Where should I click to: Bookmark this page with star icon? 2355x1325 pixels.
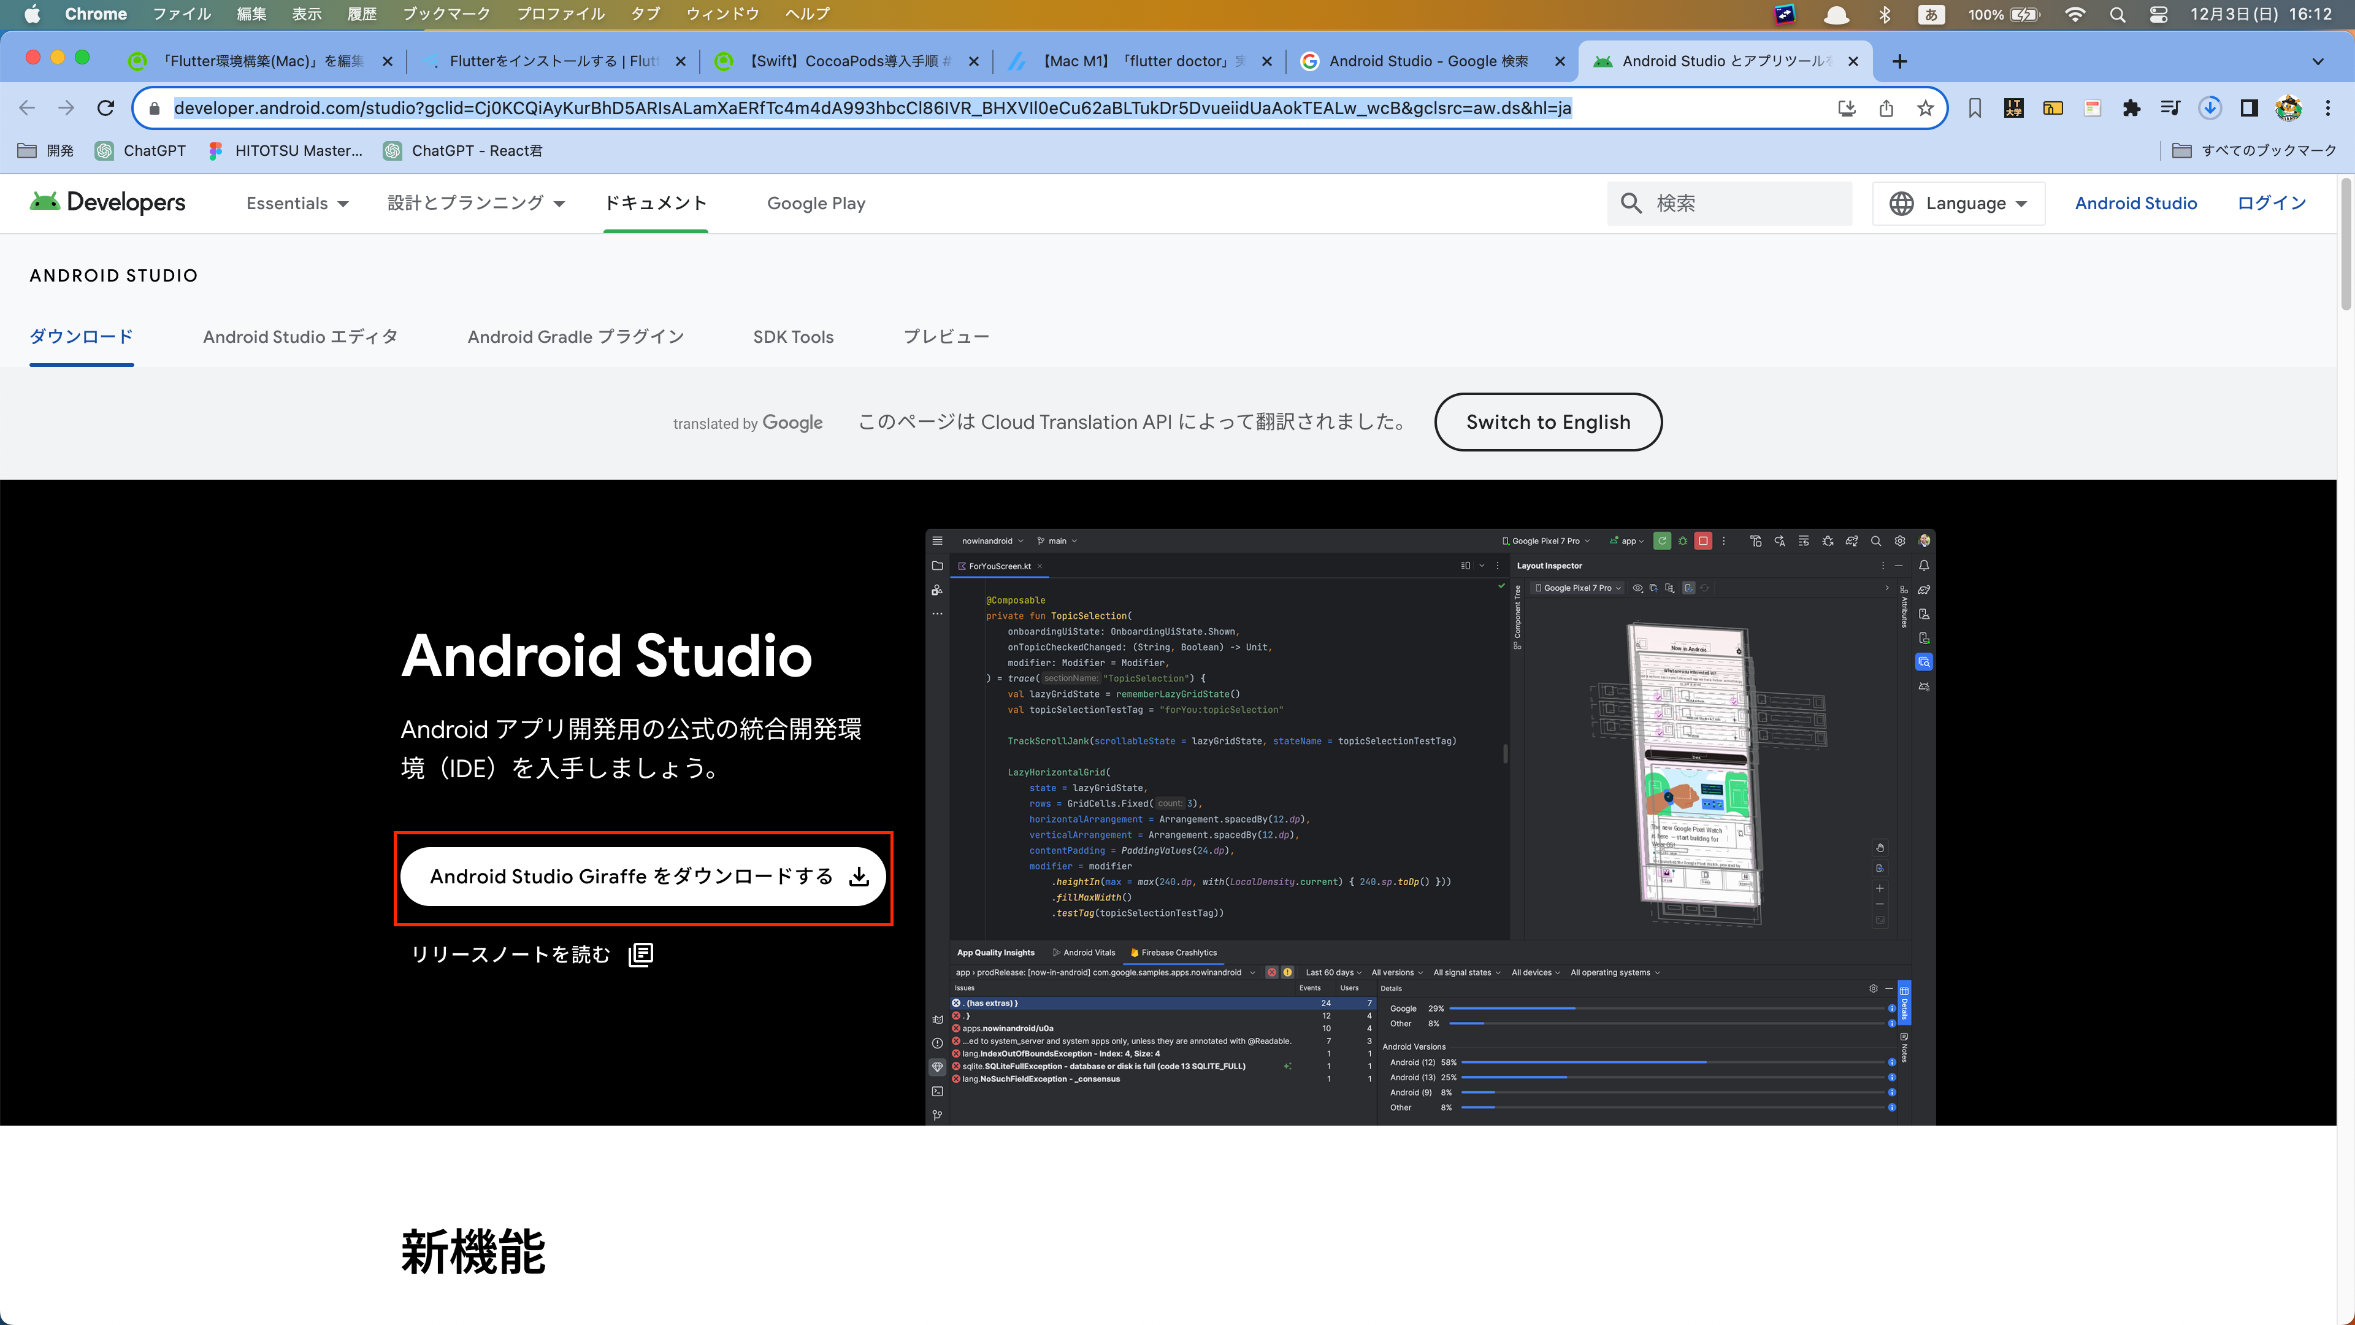(1925, 108)
